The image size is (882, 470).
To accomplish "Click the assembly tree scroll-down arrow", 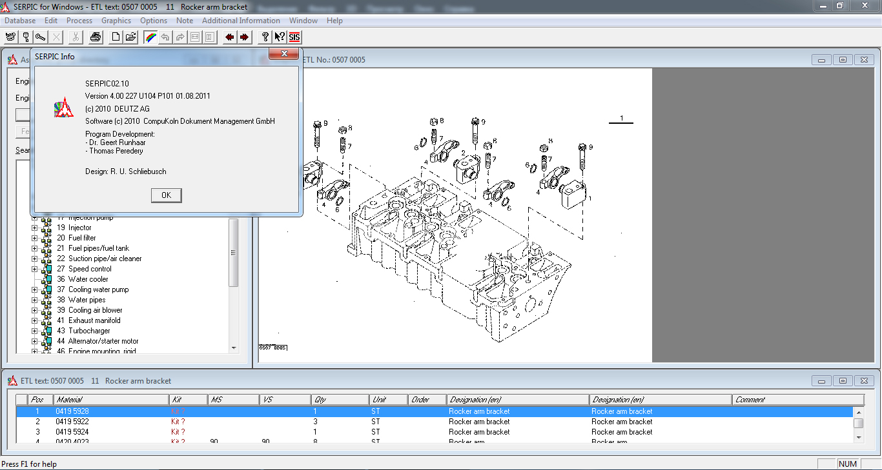I will click(234, 348).
